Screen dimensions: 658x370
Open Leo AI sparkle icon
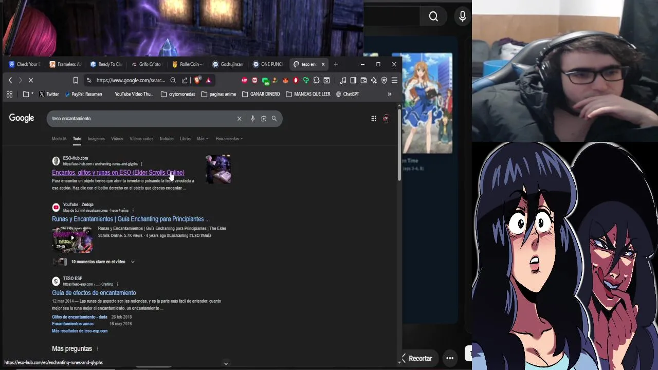pos(374,80)
